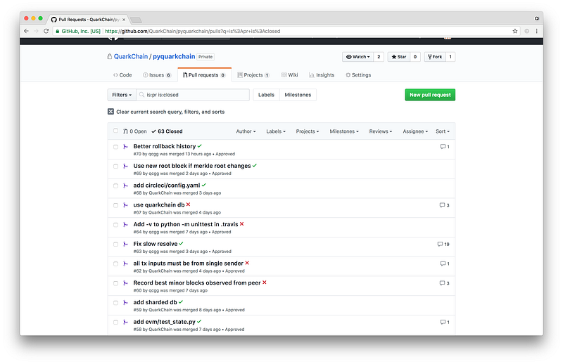Click green check status of add sharded db
The width and height of the screenshot is (563, 364).
[181, 302]
